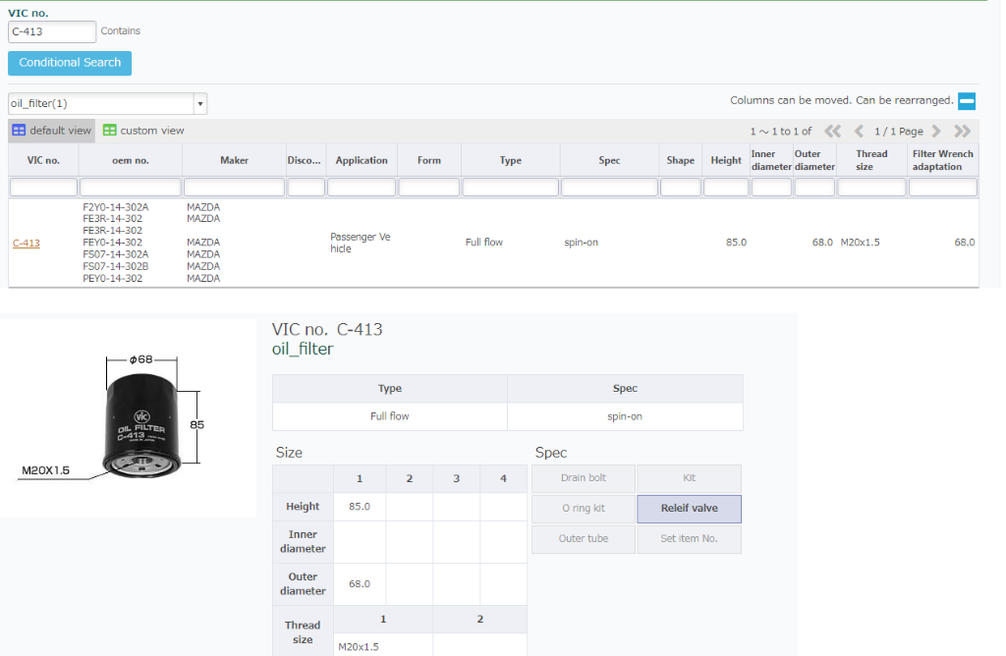Sort by Application column header
Screen dimensions: 1006x656
coord(362,160)
